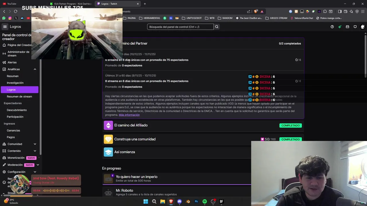Open the weather widget showing 21°C Soleado
The image size is (367, 206).
[x=11, y=201]
